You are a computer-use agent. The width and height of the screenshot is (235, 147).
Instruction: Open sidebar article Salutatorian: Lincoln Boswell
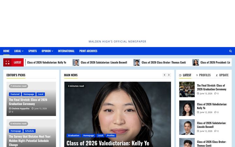(x=211, y=125)
